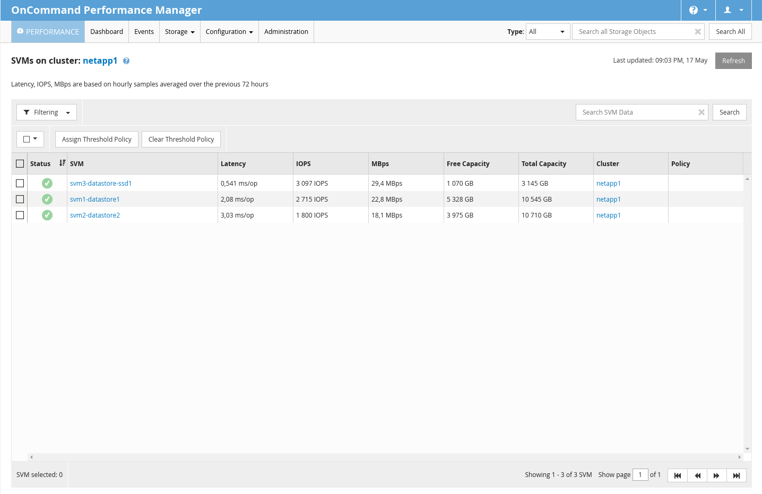Viewport: 762px width, 494px height.
Task: Open the Administration tab
Action: click(x=286, y=32)
